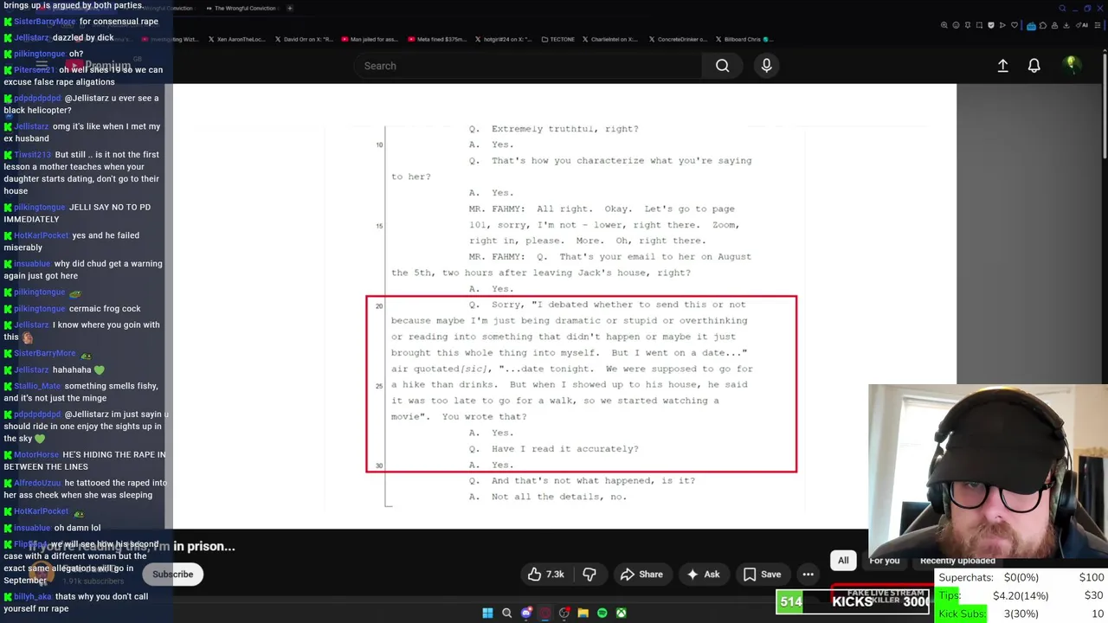Open the browser ad-blocker shield icon

pos(991,25)
